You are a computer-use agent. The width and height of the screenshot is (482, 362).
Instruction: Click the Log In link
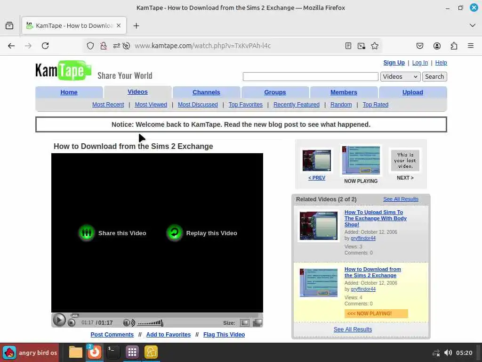click(x=420, y=63)
